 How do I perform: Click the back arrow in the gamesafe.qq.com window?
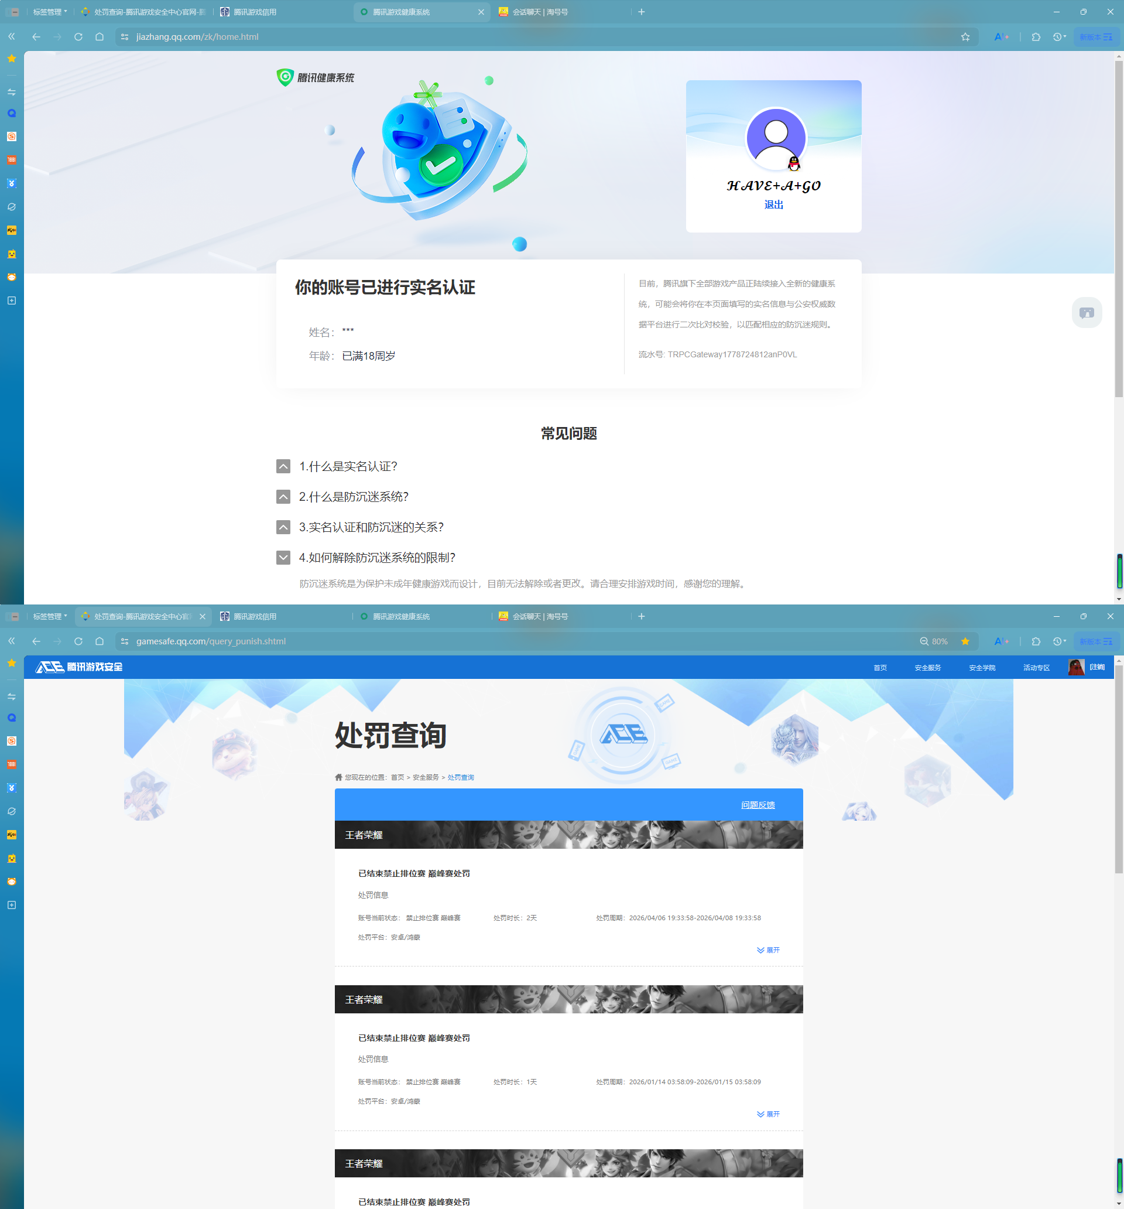click(x=36, y=641)
